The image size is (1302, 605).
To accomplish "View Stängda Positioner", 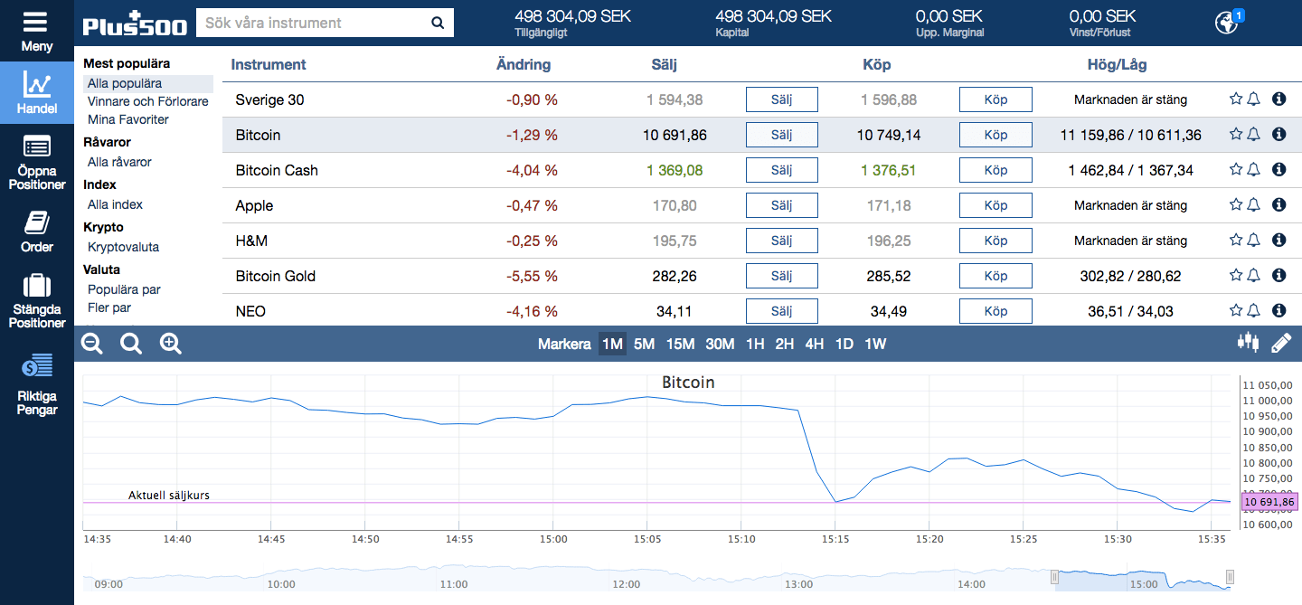I will coord(36,300).
